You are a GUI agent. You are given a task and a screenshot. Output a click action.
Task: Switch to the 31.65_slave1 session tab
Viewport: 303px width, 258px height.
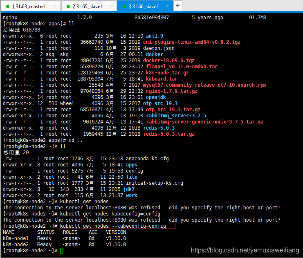pyautogui.click(x=88, y=7)
